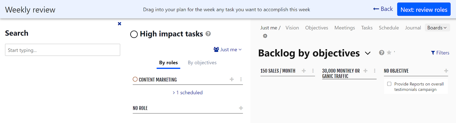
Task: Close the Search panel with the X icon
Action: click(119, 24)
